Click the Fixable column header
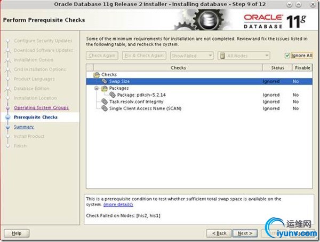Image resolution: width=320 pixels, height=242 pixels. point(302,68)
